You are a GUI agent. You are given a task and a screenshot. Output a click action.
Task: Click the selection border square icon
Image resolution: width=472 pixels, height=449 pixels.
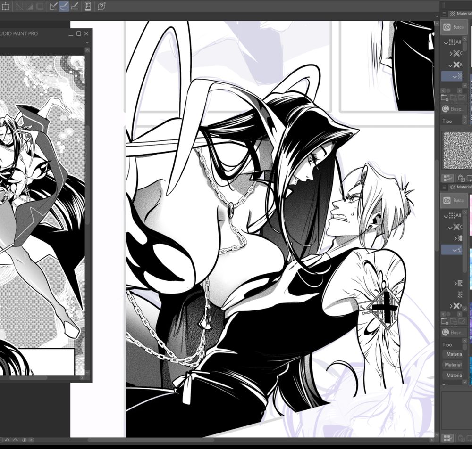click(40, 6)
